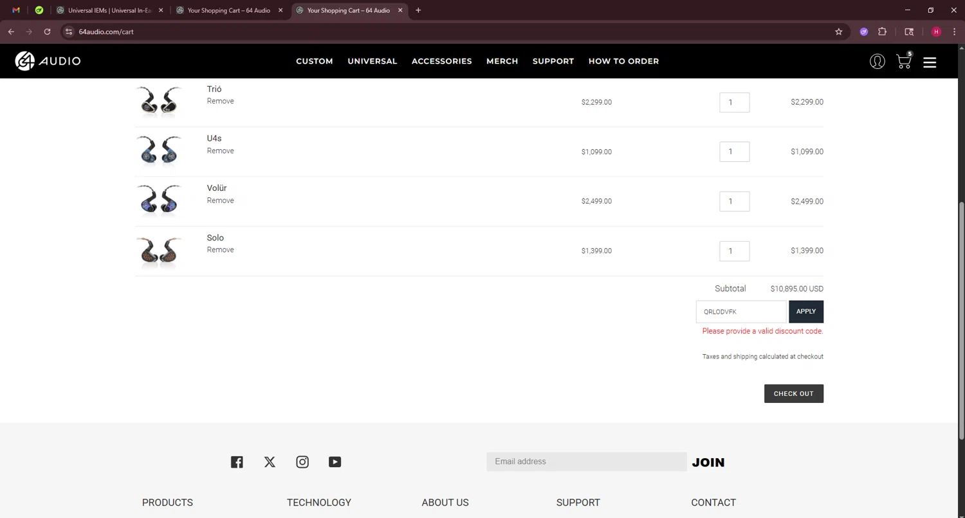Open Chrome three-dot menu
This screenshot has width=965, height=518.
click(954, 31)
